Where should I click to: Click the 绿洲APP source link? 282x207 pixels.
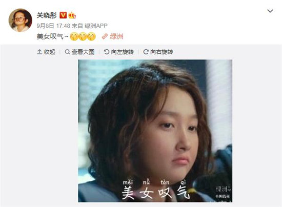(x=96, y=26)
